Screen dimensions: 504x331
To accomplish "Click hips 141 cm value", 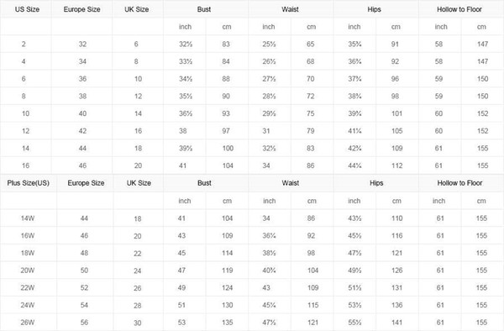I will [397, 323].
